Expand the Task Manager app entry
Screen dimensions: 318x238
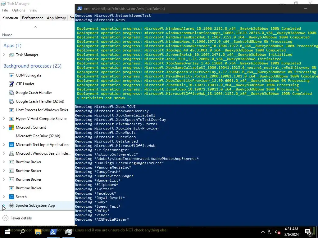coord(4,55)
